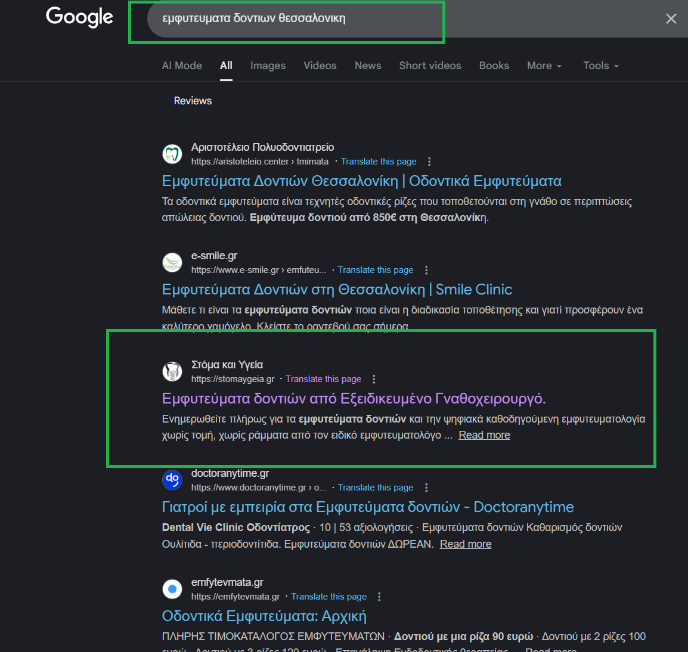Image resolution: width=688 pixels, height=652 pixels.
Task: Select the Short videos tab
Action: 430,66
